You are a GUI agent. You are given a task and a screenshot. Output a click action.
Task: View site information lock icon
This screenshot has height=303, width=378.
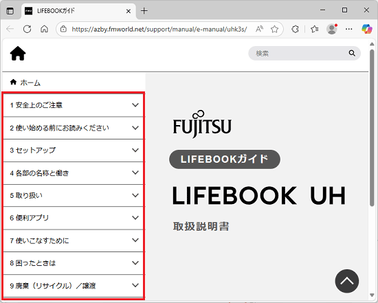pyautogui.click(x=63, y=29)
